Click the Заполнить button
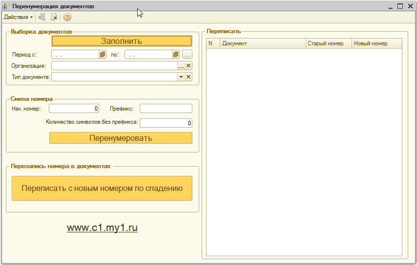 (x=122, y=41)
